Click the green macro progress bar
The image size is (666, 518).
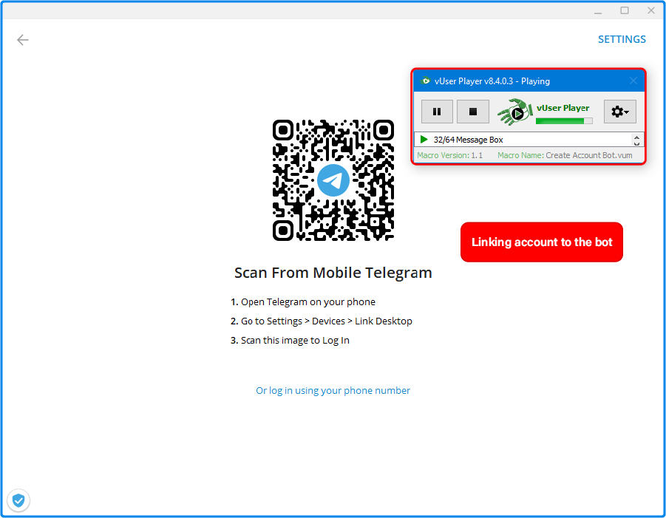[563, 120]
